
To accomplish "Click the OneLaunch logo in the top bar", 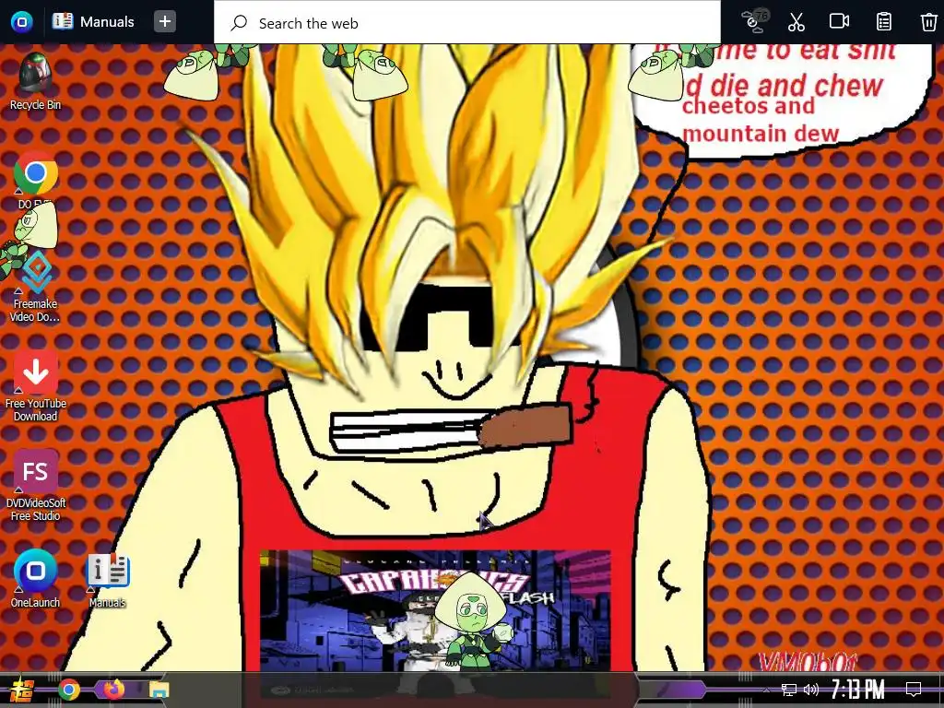I will pos(22,22).
